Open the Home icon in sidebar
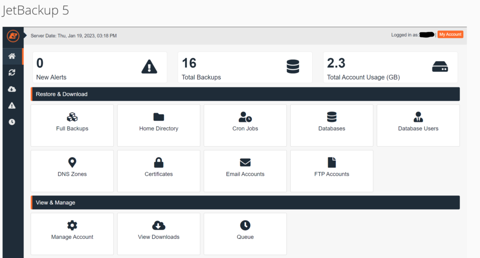The image size is (480, 258). pyautogui.click(x=12, y=56)
